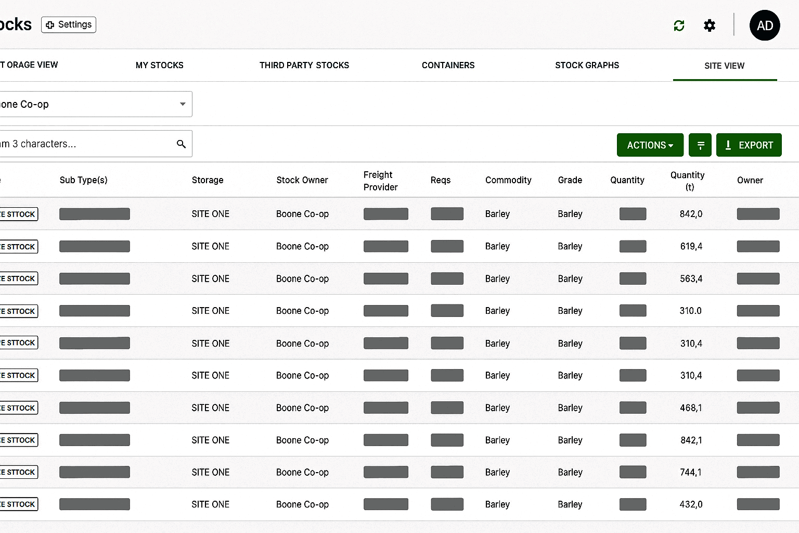Sort by the Quantity (t) column header
The image size is (799, 533).
(x=687, y=181)
